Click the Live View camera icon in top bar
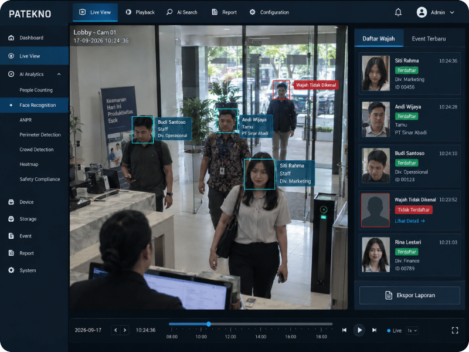The image size is (469, 352). pyautogui.click(x=82, y=12)
